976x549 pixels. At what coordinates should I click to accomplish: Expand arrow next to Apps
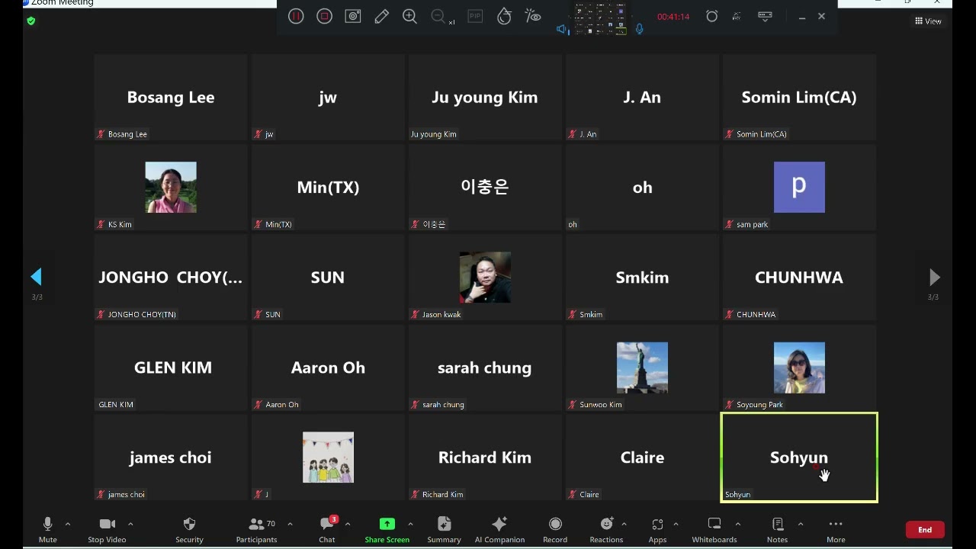[x=676, y=524]
